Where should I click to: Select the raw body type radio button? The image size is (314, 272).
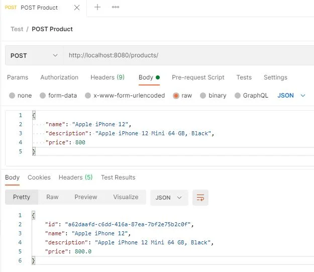click(176, 96)
